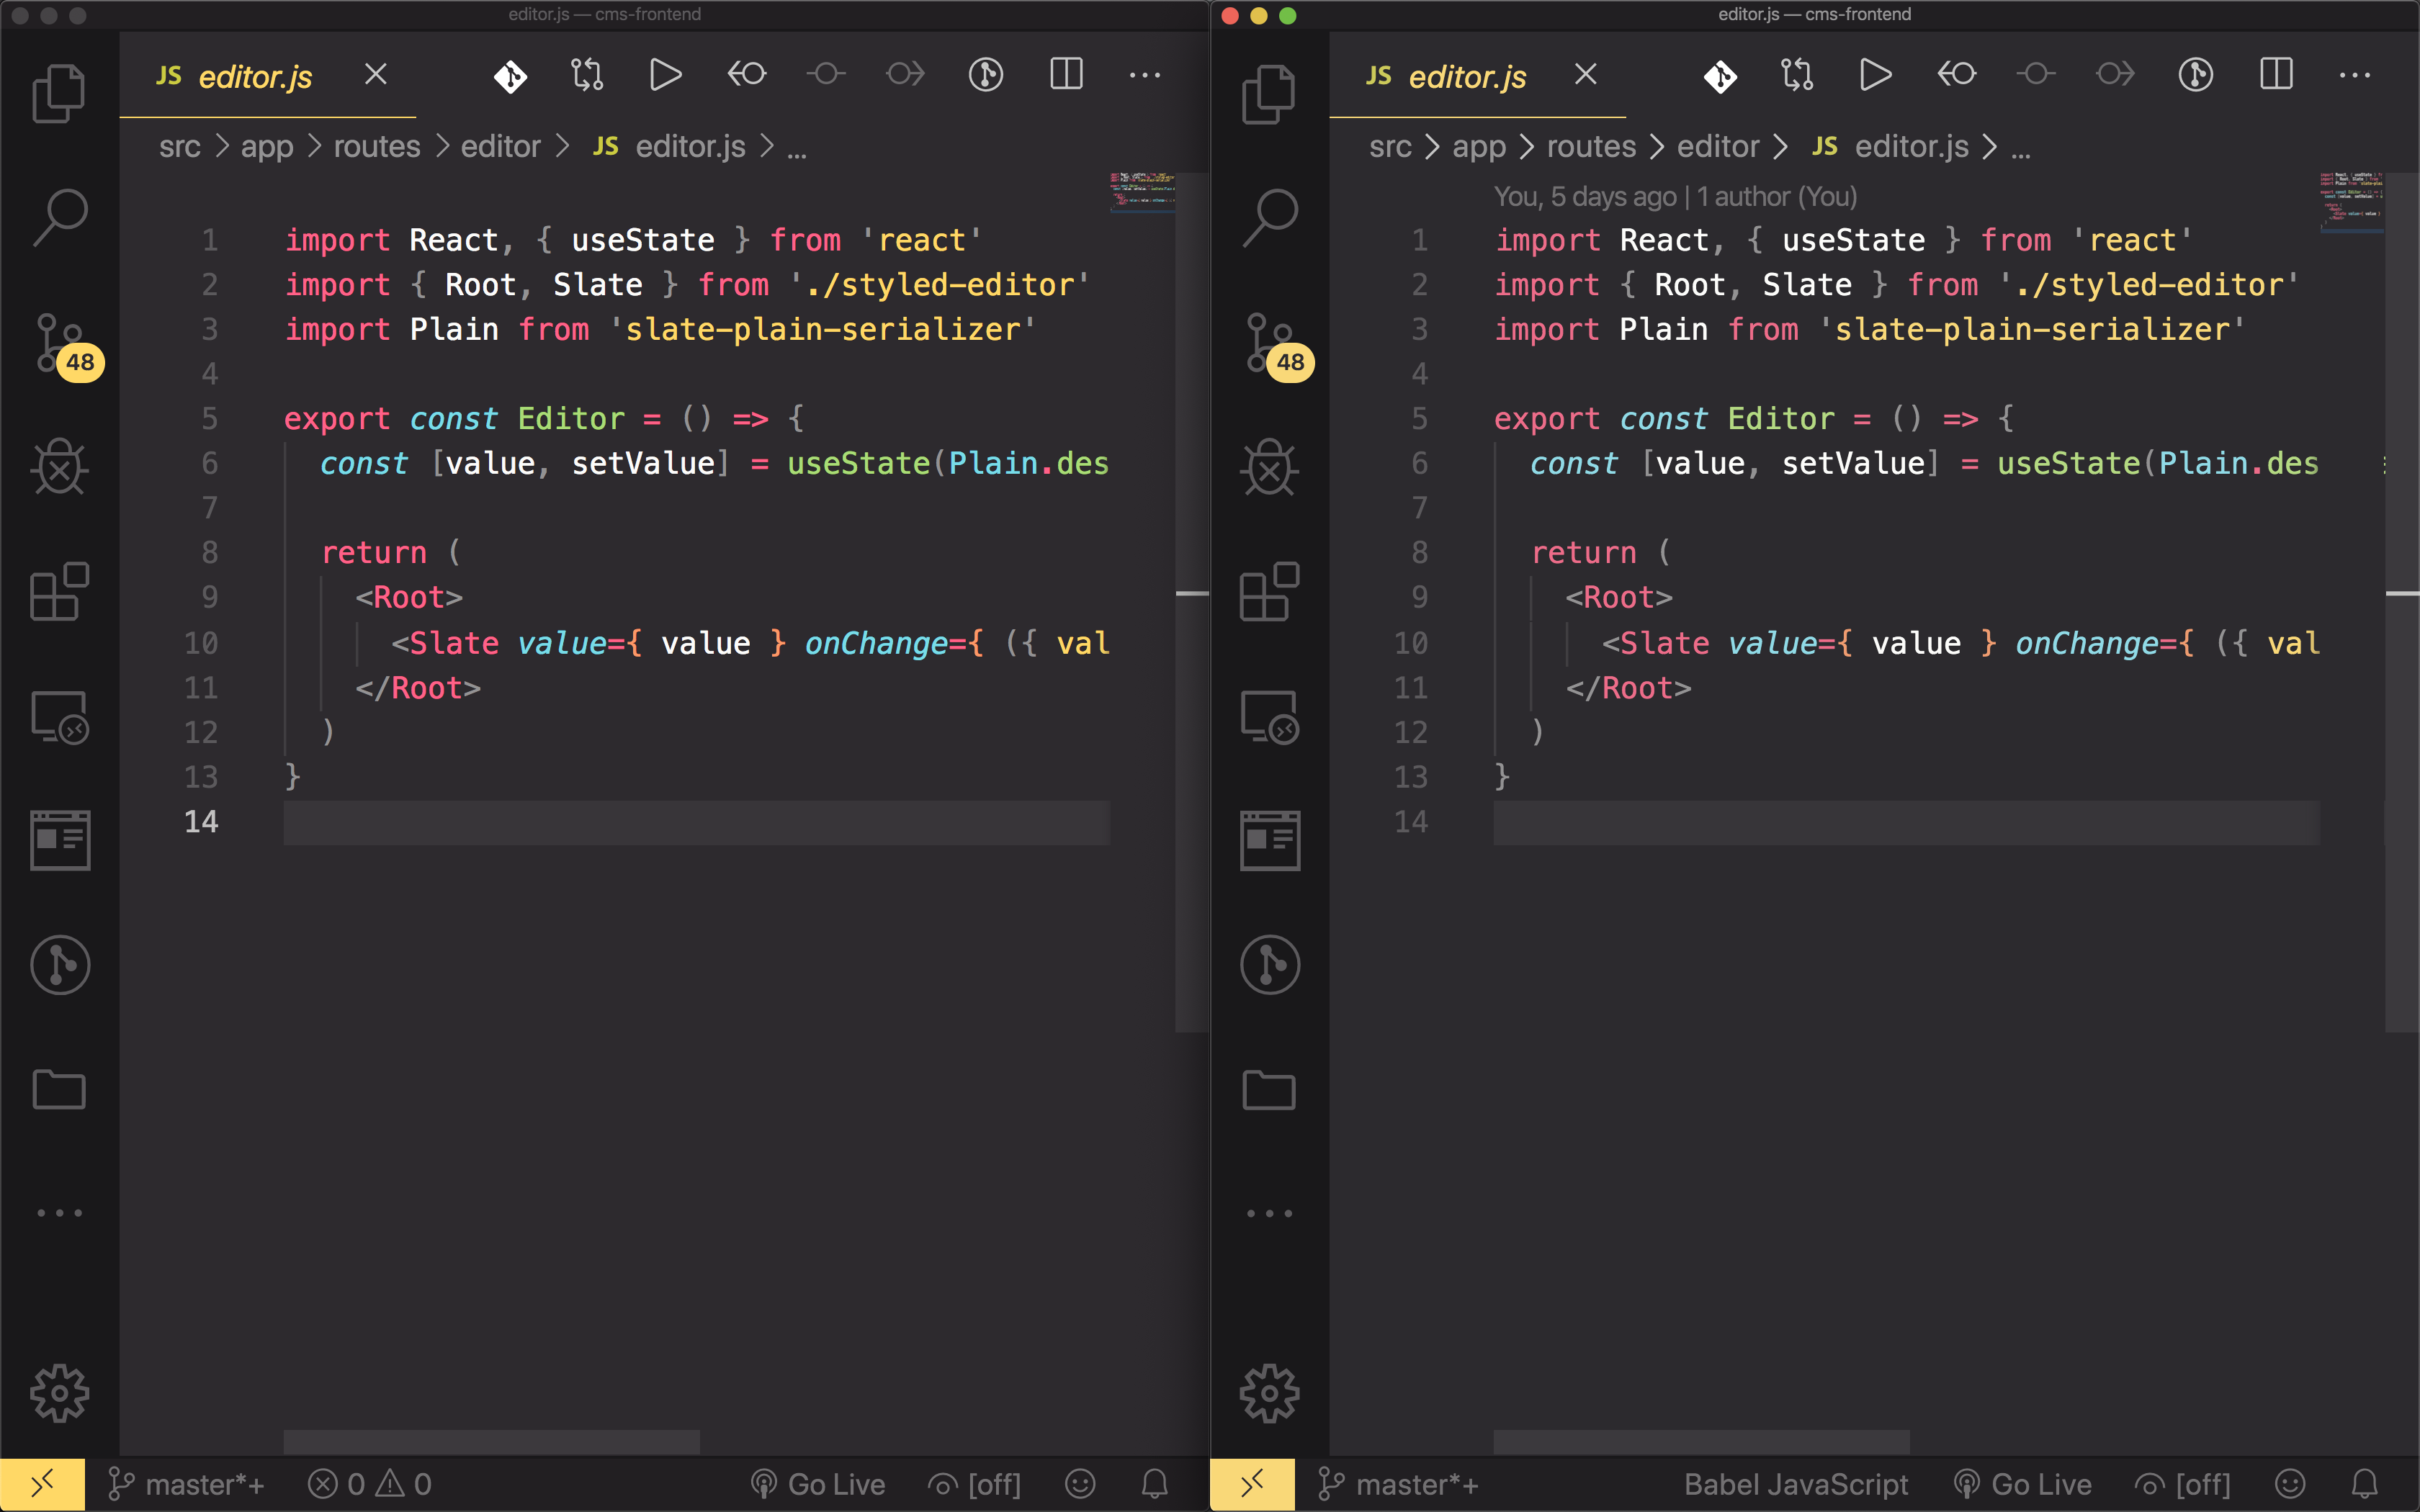The image size is (2420, 1512).
Task: Select the editor.js tab
Action: [x=255, y=76]
